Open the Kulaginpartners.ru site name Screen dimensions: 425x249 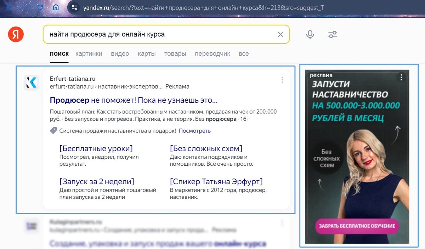76,222
